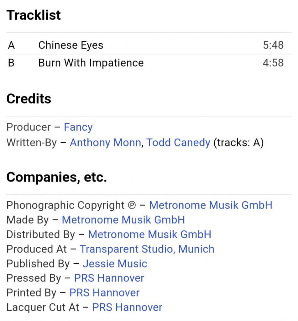
Task: Click the Credits section heading
Action: (x=29, y=99)
